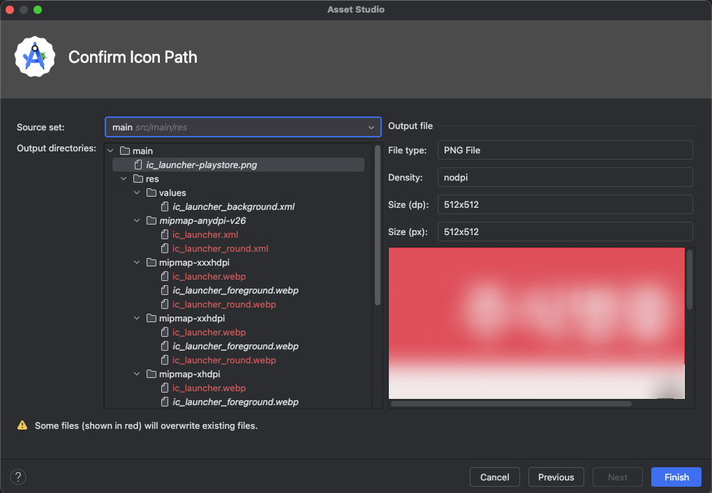Click the res folder icon
The width and height of the screenshot is (712, 493).
[138, 179]
